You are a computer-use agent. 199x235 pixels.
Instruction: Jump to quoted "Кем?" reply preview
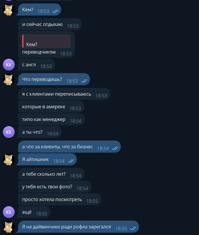coord(46,41)
